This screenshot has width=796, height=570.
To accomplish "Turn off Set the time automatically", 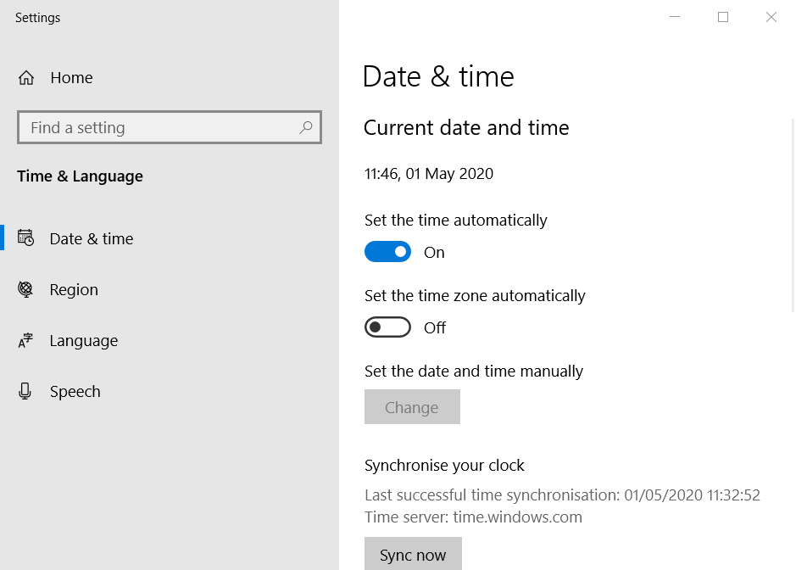I will (x=387, y=251).
